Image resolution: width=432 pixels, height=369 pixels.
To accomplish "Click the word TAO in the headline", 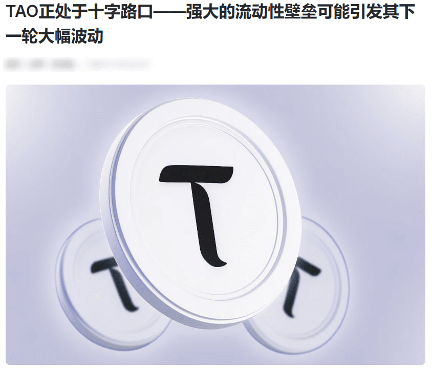I will 21,12.
